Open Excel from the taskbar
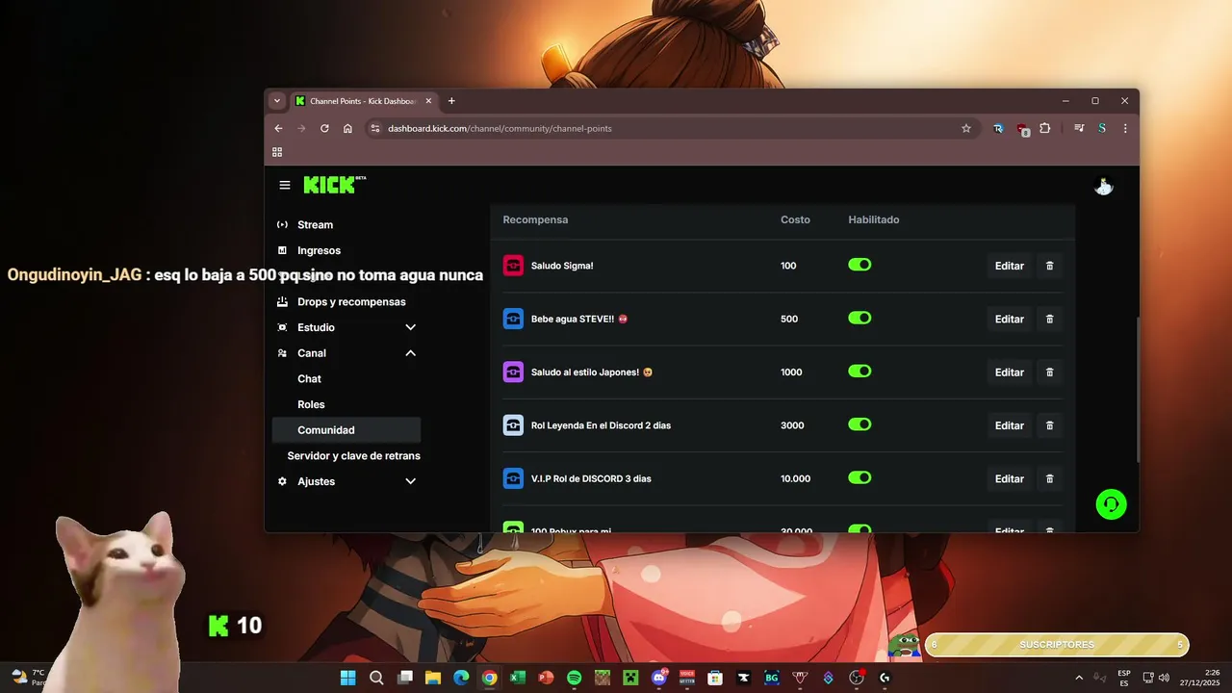 coord(517,678)
